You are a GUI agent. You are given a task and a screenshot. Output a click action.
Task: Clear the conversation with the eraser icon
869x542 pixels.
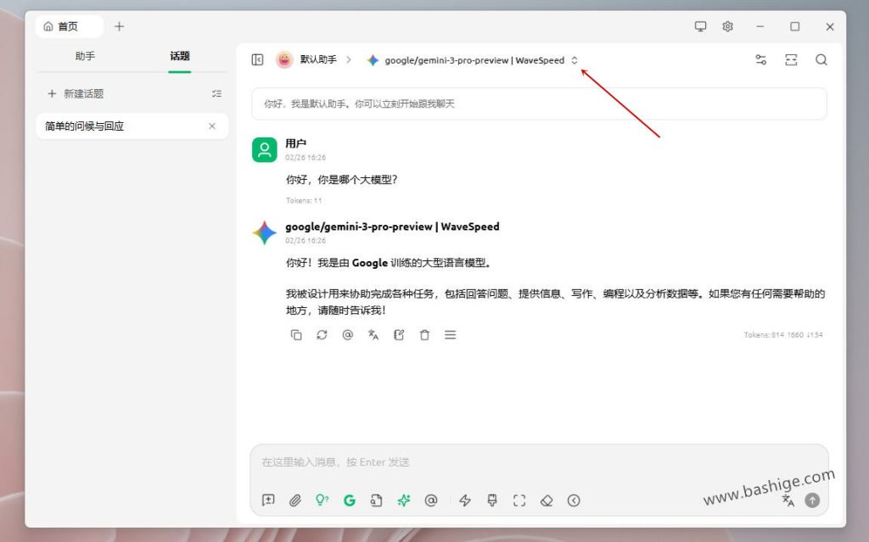[547, 500]
